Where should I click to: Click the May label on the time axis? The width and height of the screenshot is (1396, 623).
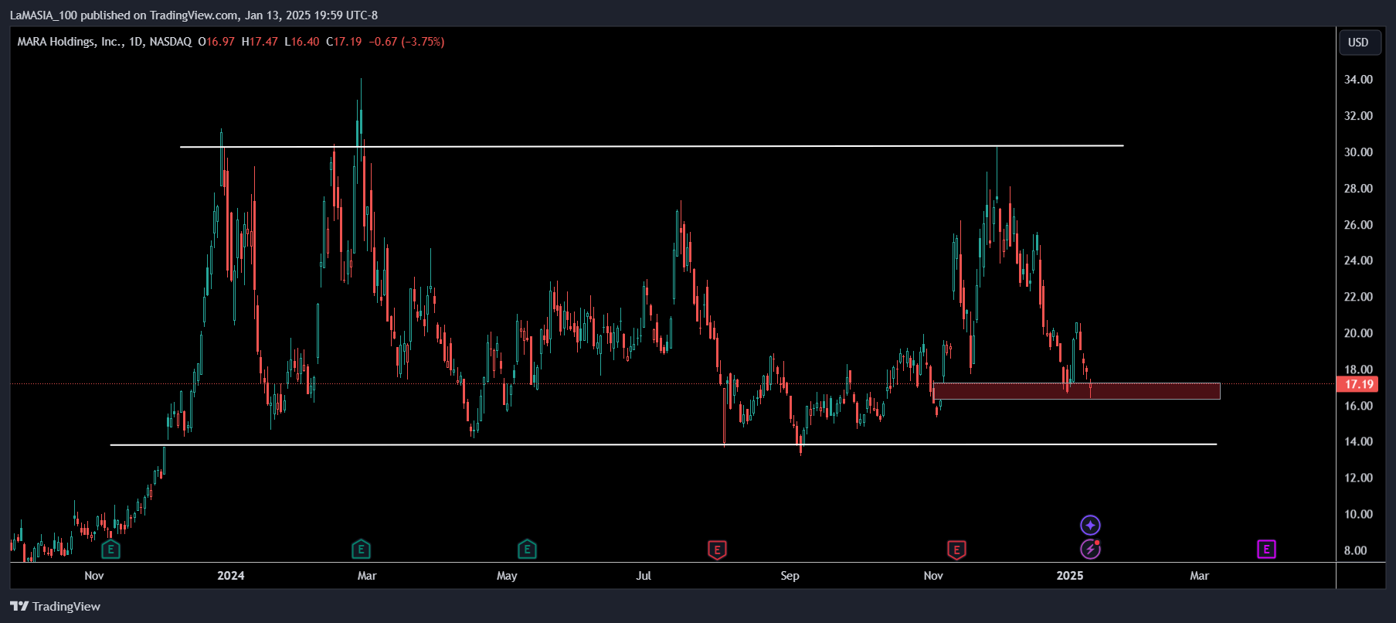[x=507, y=575]
